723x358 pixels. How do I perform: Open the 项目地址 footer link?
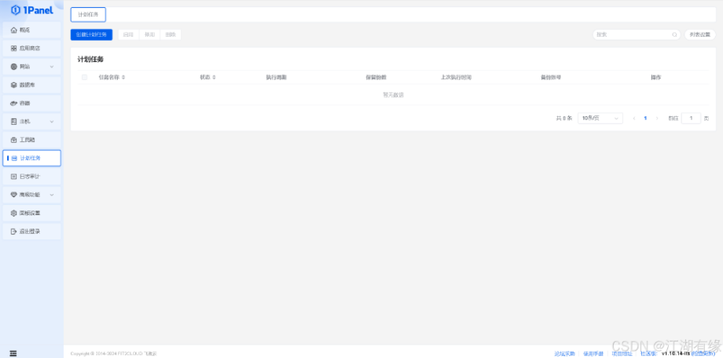[622, 353]
